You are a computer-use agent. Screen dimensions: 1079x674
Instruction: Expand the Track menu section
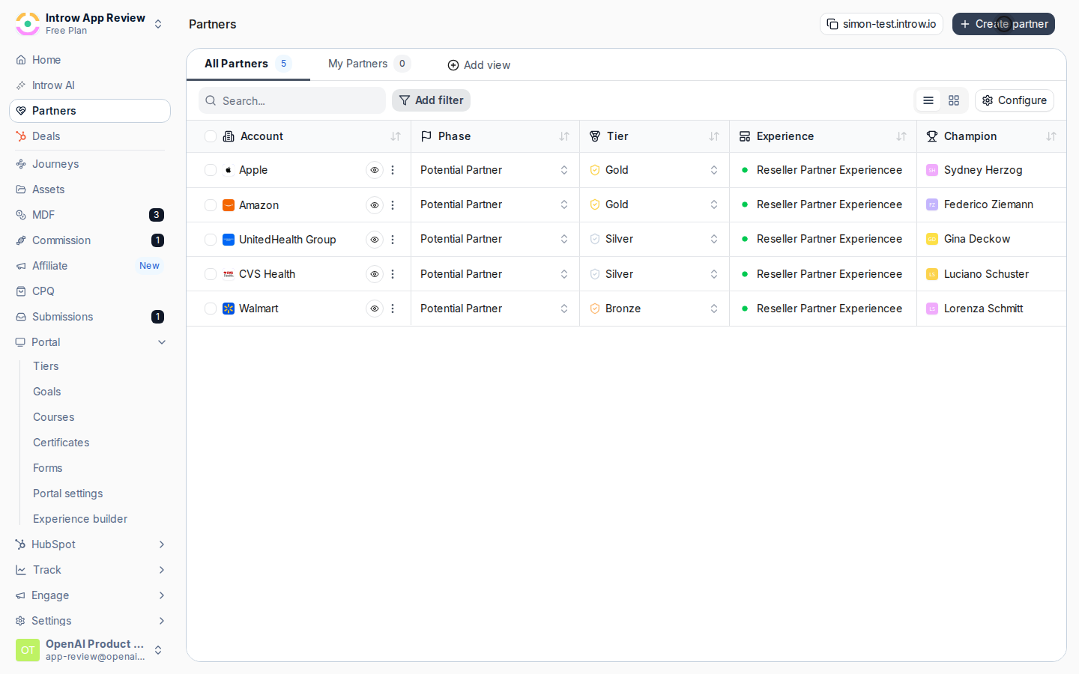pyautogui.click(x=90, y=570)
